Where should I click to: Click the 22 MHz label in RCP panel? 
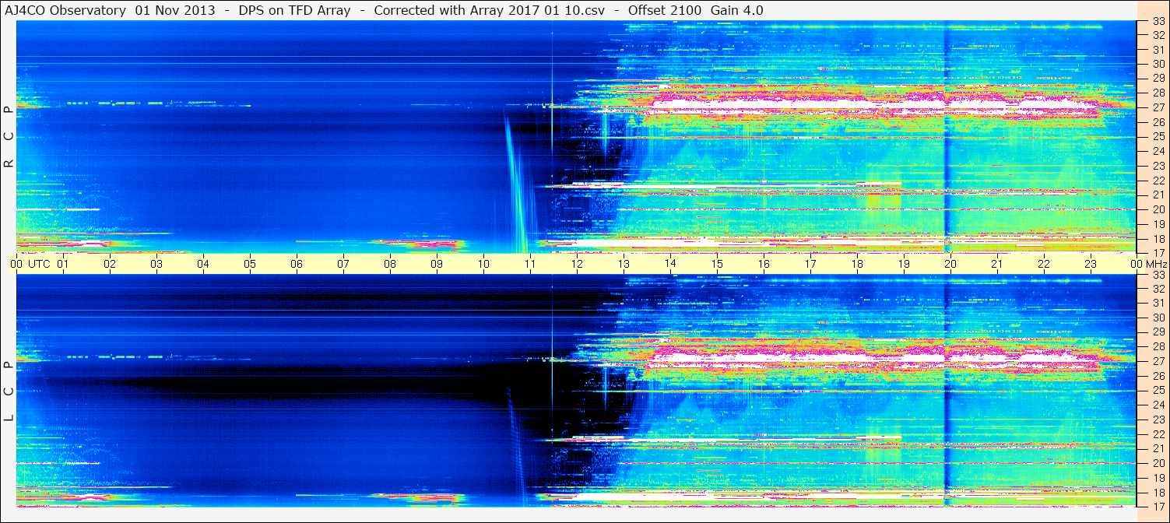coord(1158,181)
